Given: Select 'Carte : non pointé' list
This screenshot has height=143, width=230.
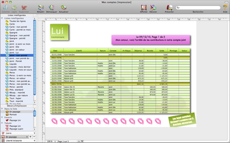Looking at the screenshot, I should click(18, 27).
